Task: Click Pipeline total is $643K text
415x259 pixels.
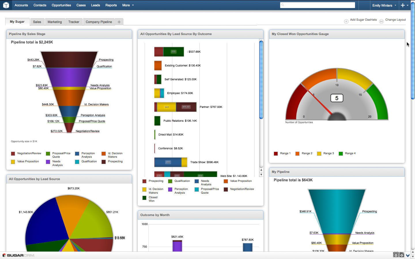Action: click(293, 180)
